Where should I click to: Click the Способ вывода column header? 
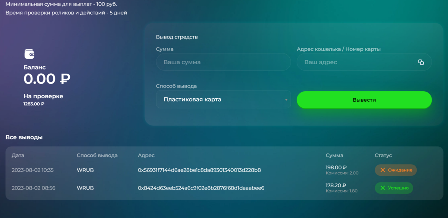tap(97, 155)
